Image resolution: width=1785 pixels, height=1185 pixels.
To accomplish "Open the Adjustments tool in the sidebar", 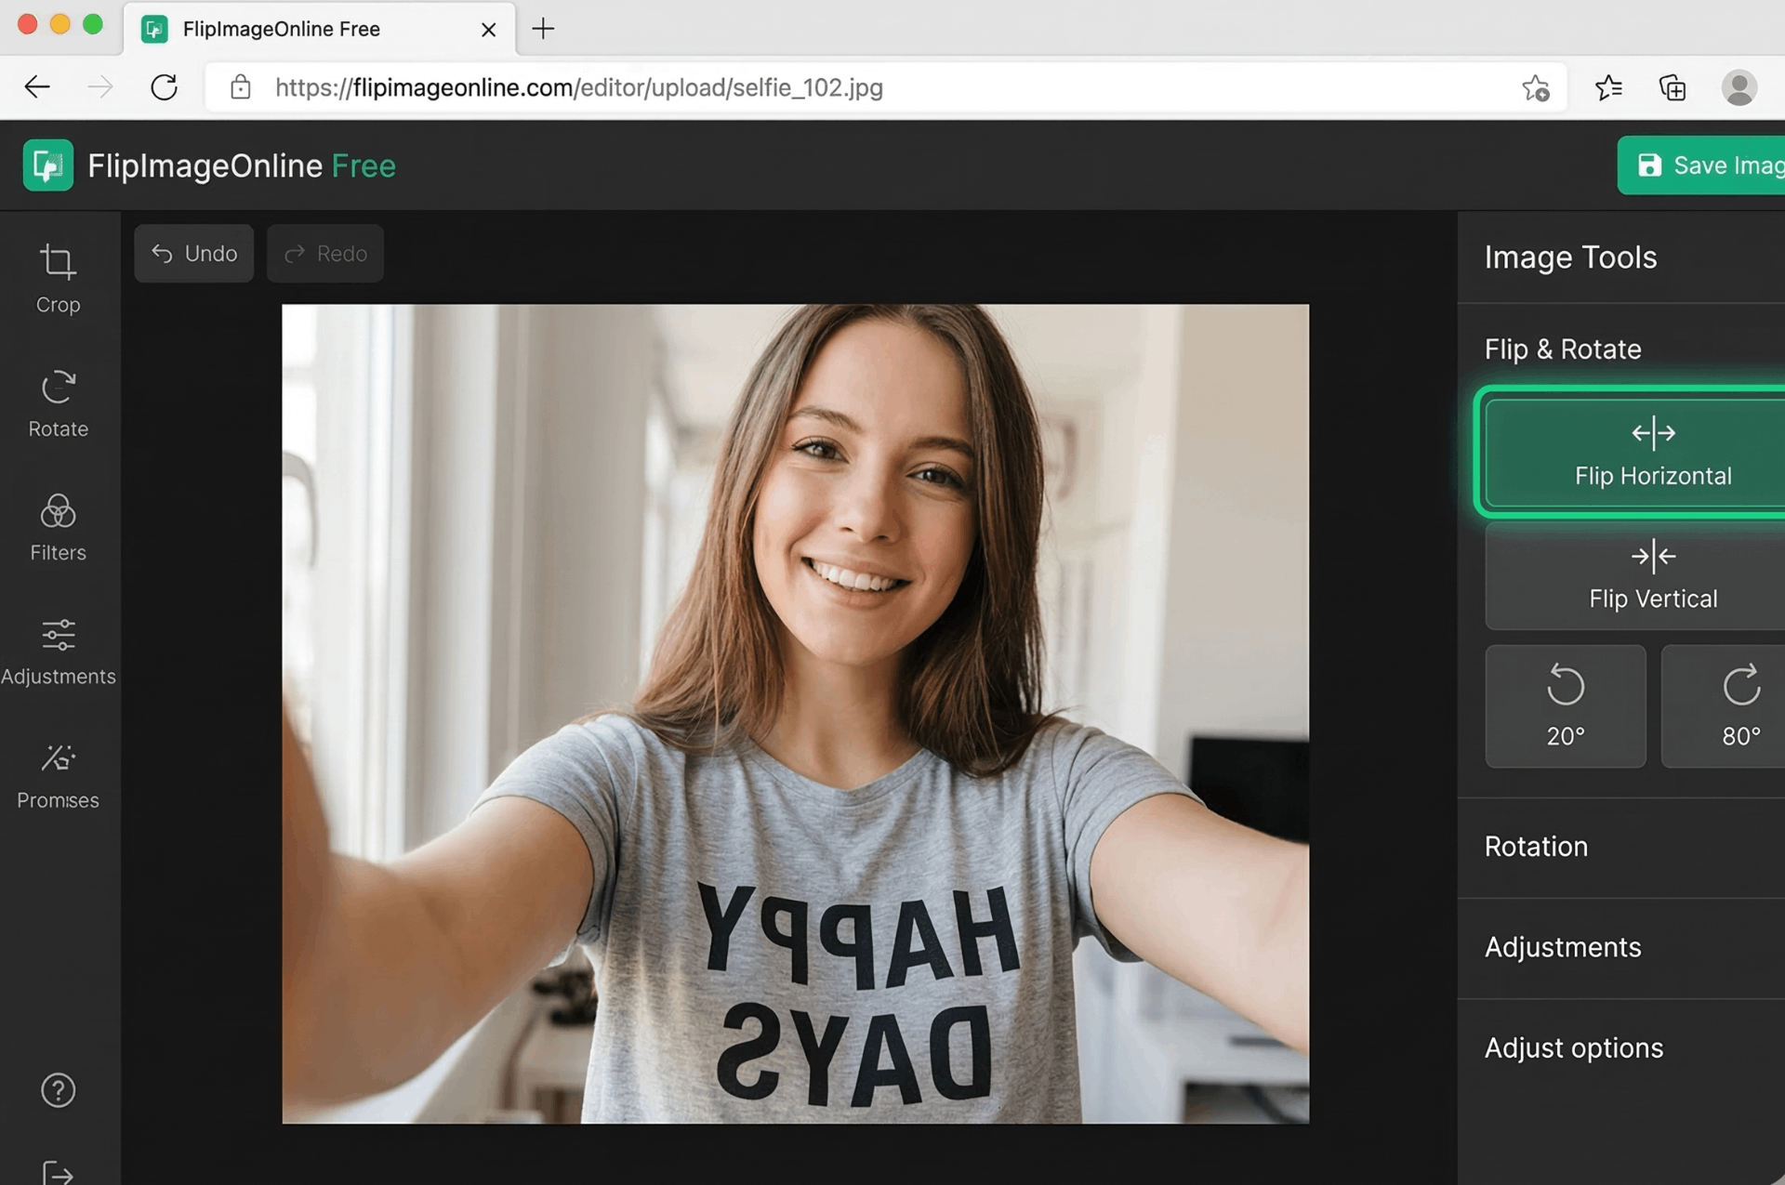I will pos(58,648).
